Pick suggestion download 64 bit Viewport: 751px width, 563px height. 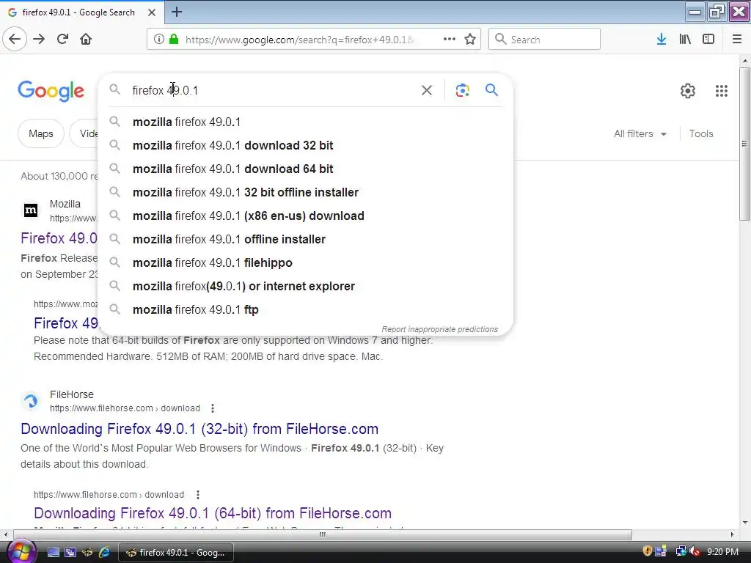306,169
